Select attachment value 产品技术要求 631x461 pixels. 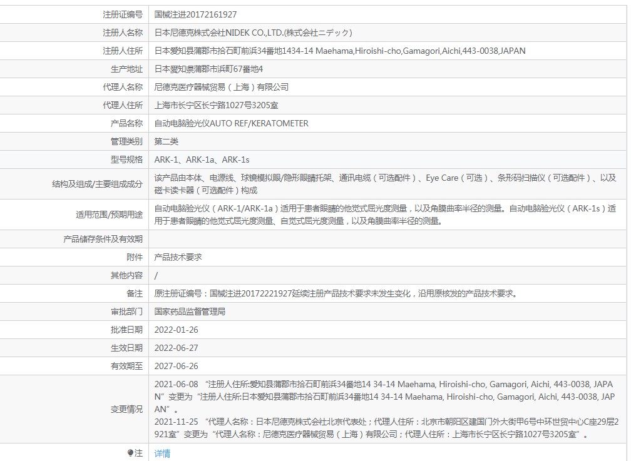178,257
